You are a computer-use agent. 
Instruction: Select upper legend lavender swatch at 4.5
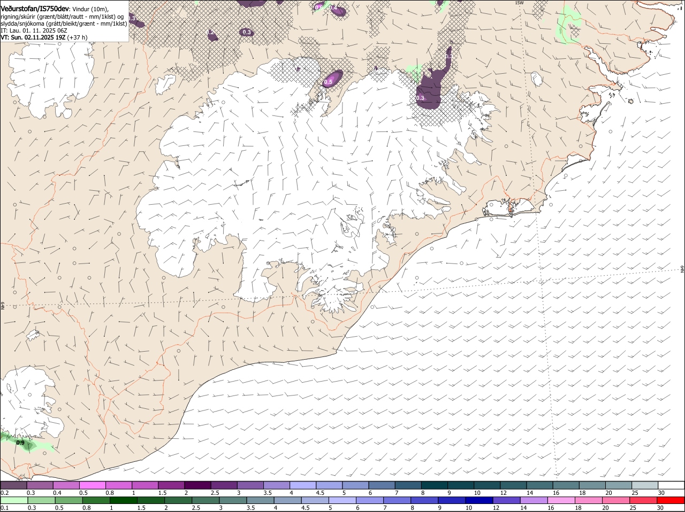[329, 485]
